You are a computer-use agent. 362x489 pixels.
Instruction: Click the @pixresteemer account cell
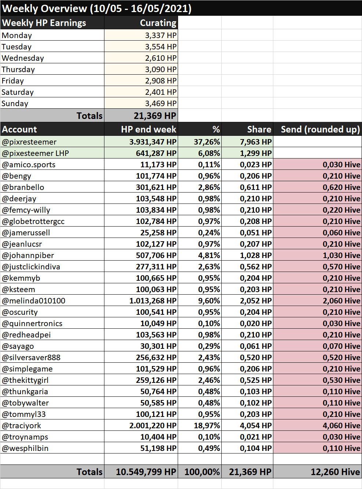click(x=52, y=142)
